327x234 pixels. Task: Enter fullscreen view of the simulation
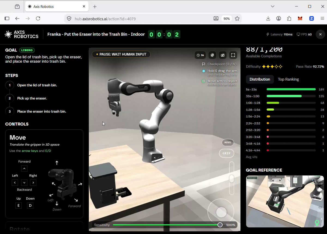[x=233, y=55]
